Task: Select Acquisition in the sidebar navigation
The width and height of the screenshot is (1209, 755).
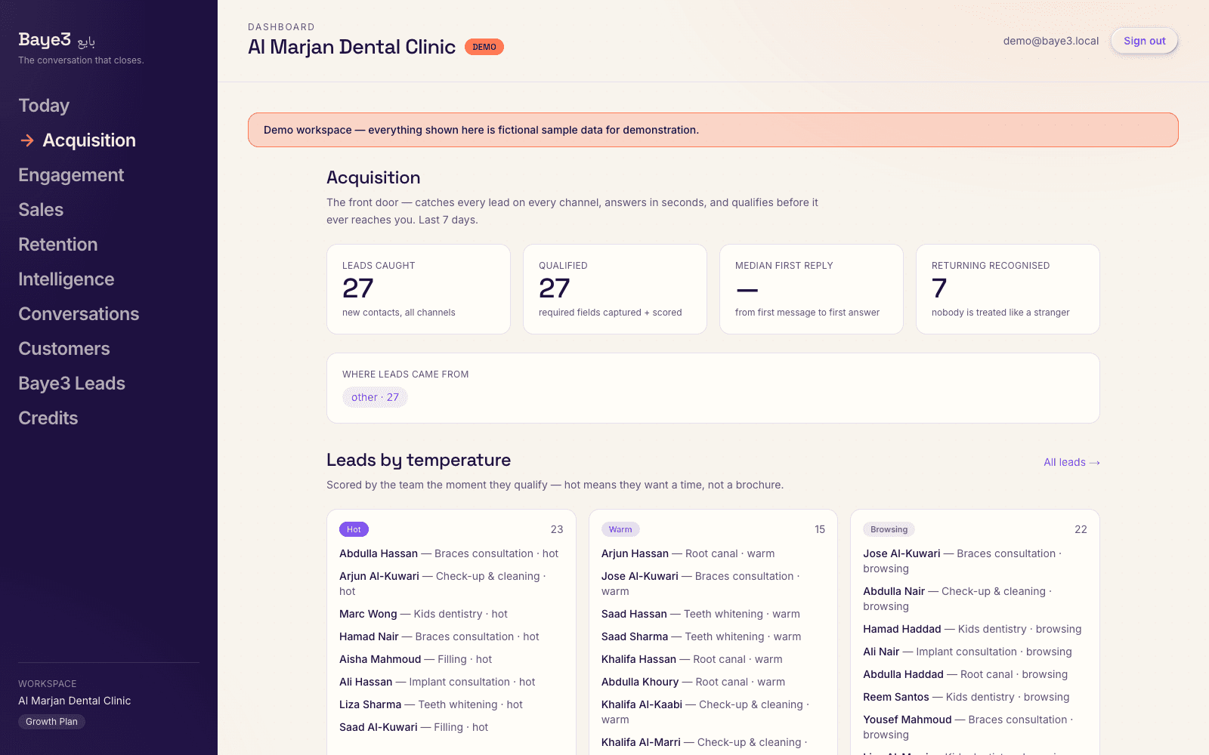Action: pyautogui.click(x=89, y=140)
